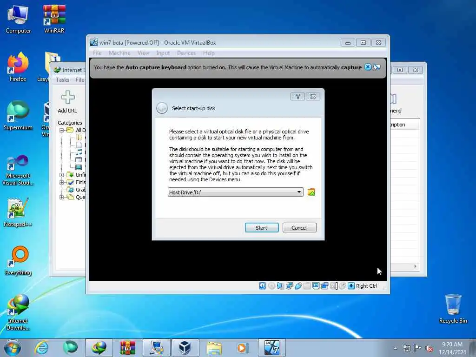This screenshot has height=357, width=476.
Task: Expand the Unfinished category in IDM tree
Action: coord(61,175)
